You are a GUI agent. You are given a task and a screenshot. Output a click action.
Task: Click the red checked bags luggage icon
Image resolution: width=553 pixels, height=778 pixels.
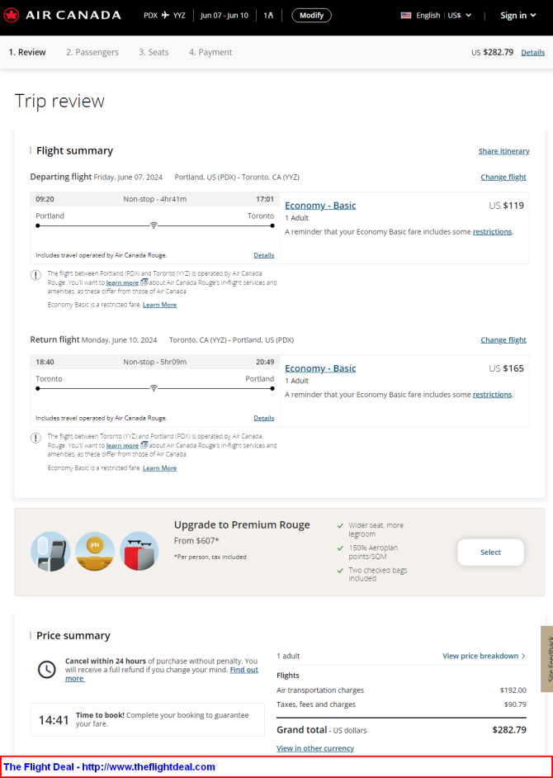tap(139, 551)
